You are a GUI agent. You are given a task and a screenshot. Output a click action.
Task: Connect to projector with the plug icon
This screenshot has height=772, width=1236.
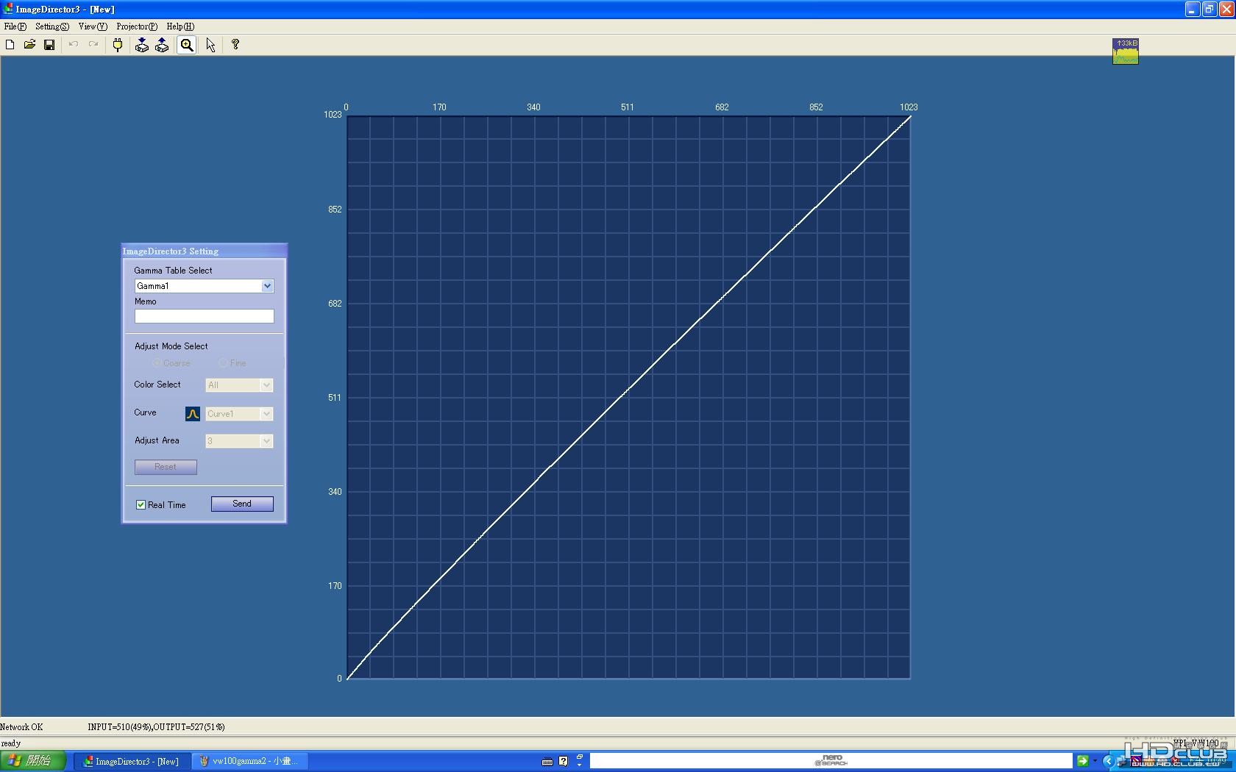click(118, 45)
